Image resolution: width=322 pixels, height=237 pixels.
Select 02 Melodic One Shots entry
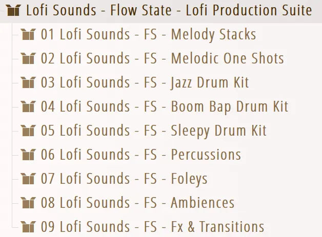click(162, 58)
